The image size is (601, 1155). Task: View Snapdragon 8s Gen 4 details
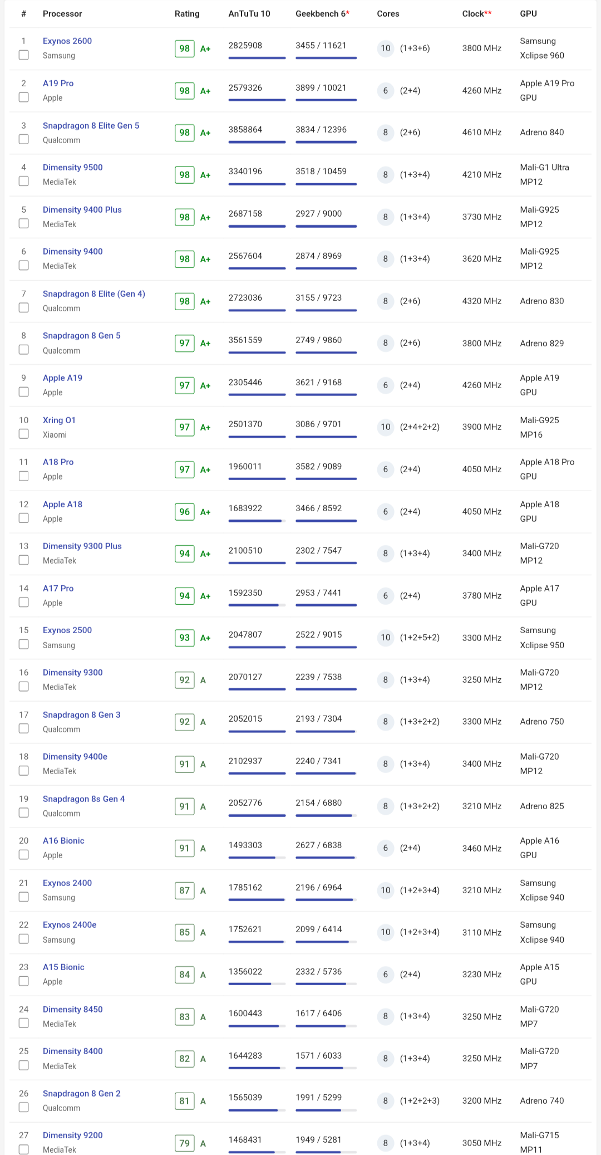tap(83, 799)
